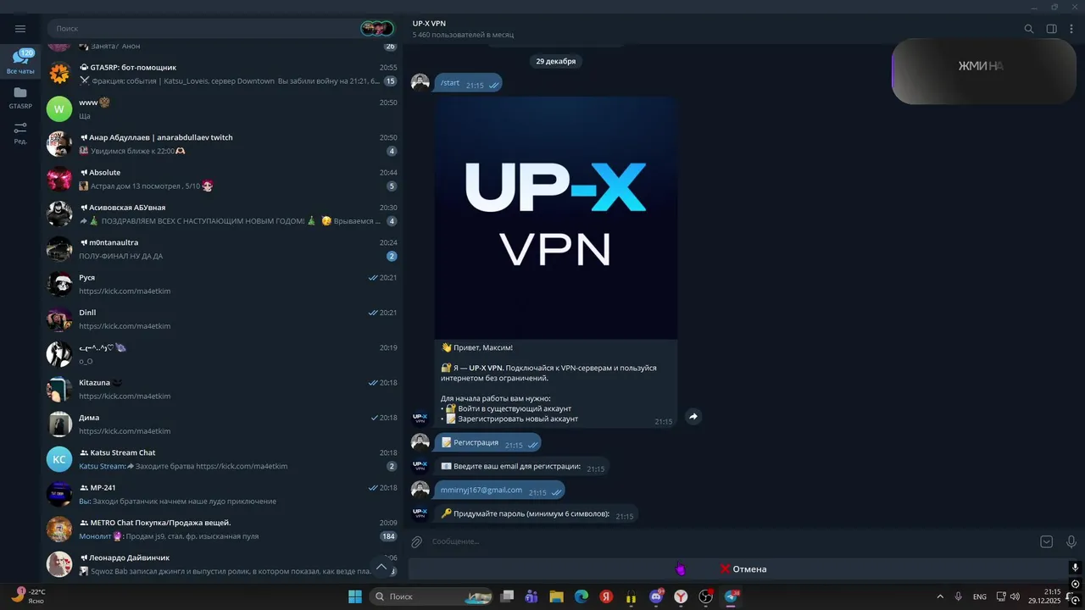Open the Absolute channel chat
Image resolution: width=1085 pixels, height=610 pixels.
coord(221,179)
